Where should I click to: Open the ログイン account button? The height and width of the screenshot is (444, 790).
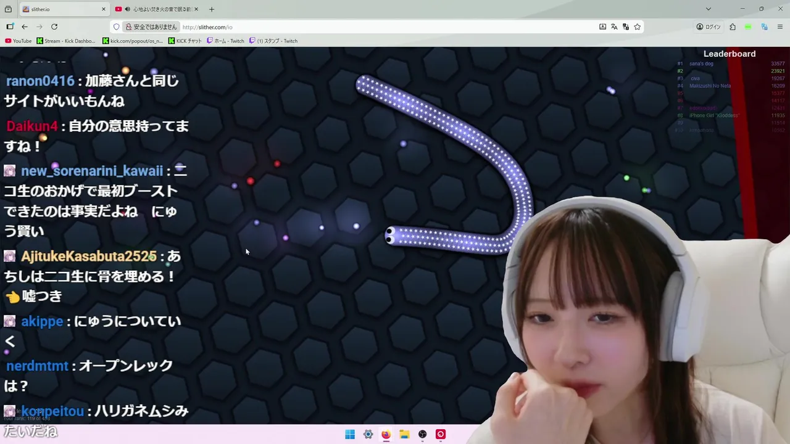click(x=709, y=27)
